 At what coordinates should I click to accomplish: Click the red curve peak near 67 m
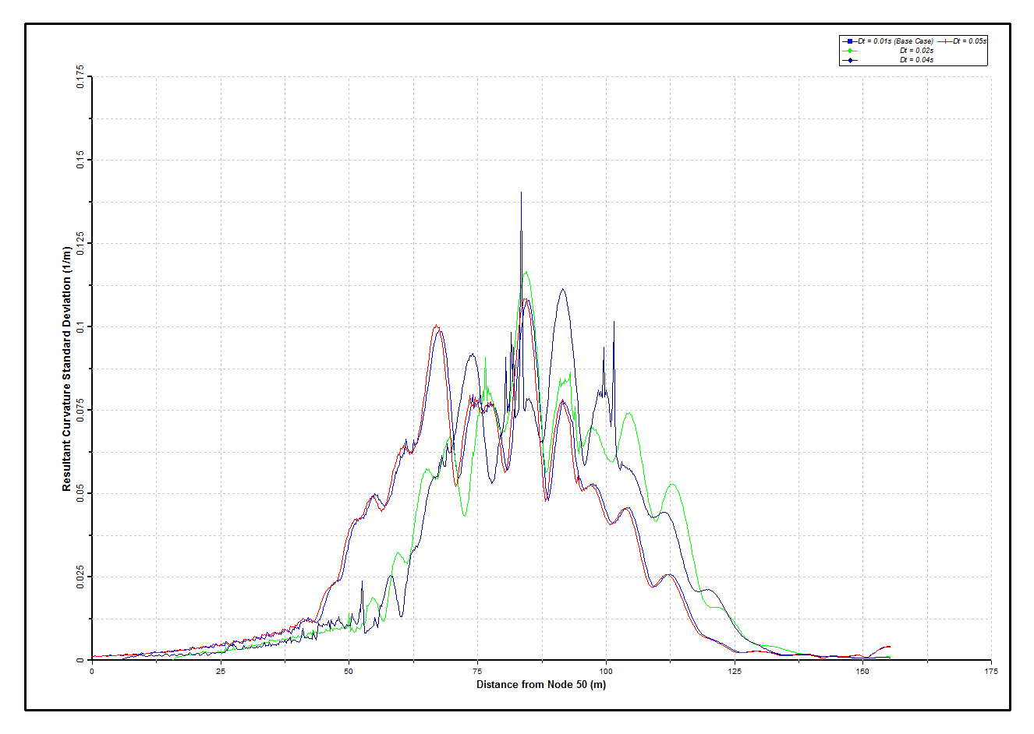tap(437, 326)
